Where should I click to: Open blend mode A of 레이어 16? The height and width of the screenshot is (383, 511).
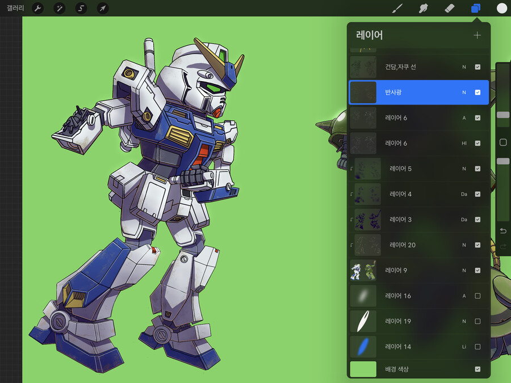point(464,296)
